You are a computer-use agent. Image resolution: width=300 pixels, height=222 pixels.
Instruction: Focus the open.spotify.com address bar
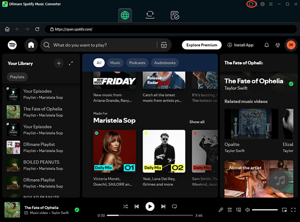pos(171,29)
